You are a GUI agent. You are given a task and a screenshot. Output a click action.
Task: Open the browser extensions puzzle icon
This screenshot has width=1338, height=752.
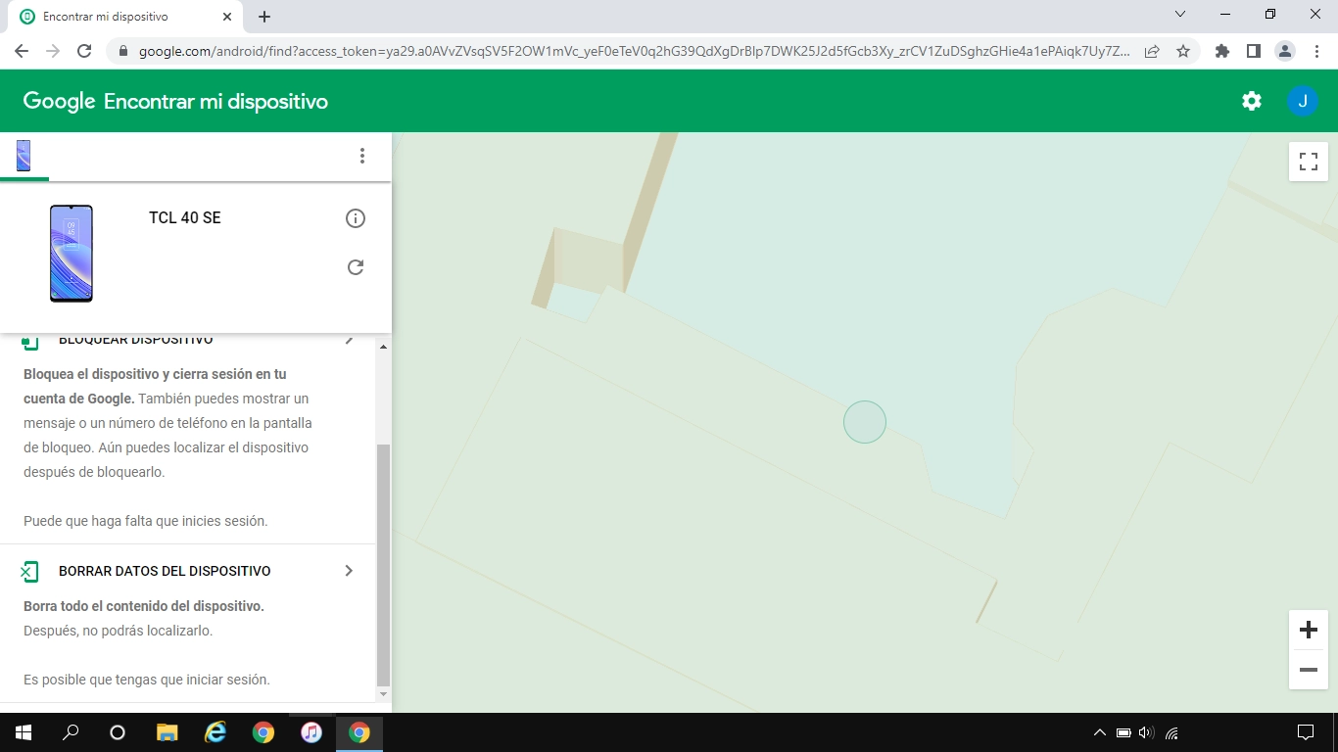point(1221,50)
